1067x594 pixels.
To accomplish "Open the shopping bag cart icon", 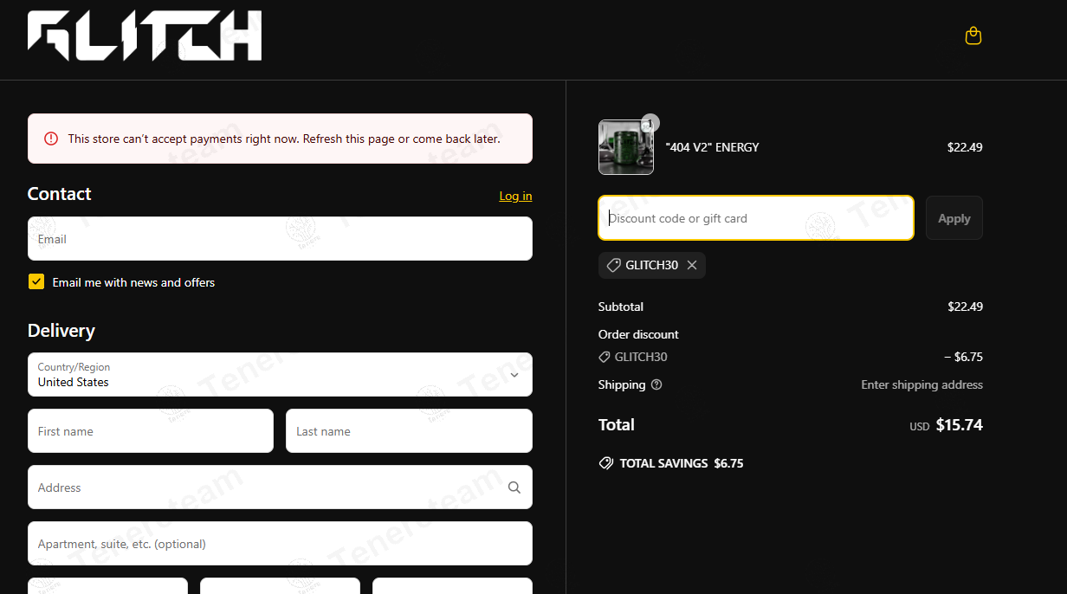I will (x=973, y=36).
